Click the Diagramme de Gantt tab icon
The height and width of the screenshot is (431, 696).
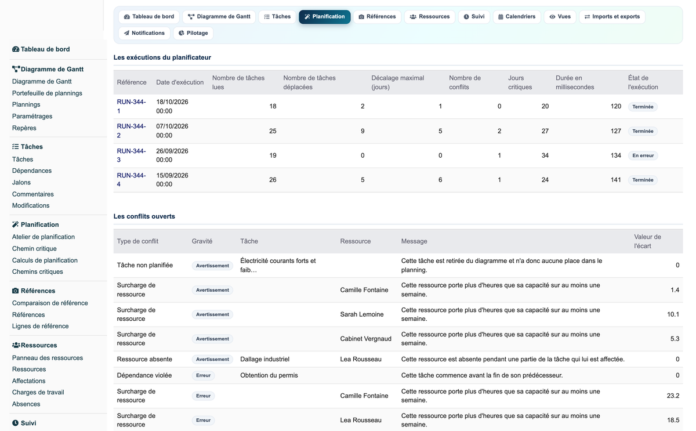point(191,17)
